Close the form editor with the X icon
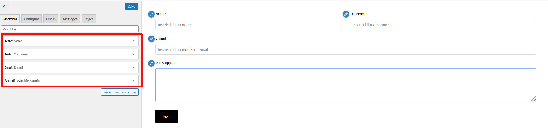 (4, 6)
